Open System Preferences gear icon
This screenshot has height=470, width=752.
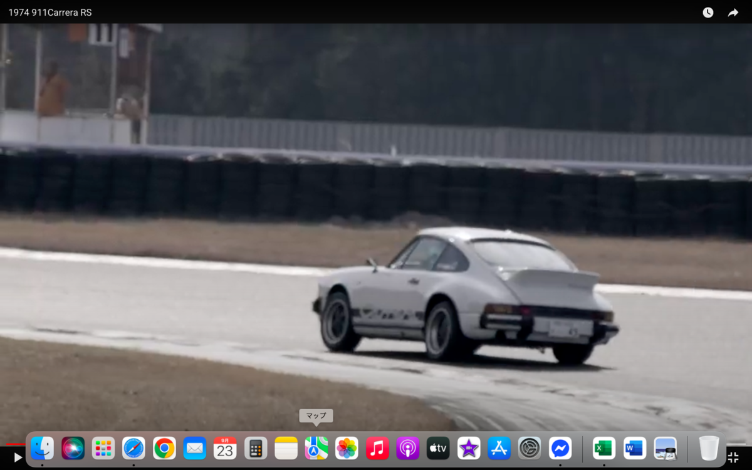(530, 448)
